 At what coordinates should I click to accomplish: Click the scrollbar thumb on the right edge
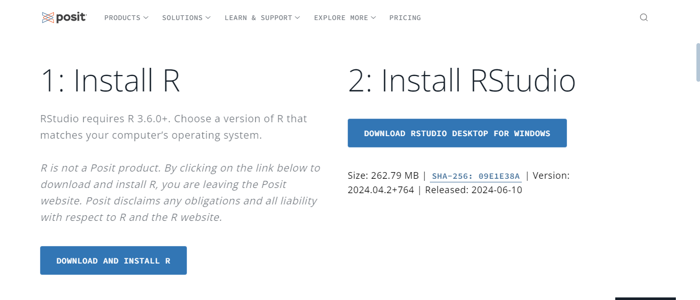(x=697, y=61)
